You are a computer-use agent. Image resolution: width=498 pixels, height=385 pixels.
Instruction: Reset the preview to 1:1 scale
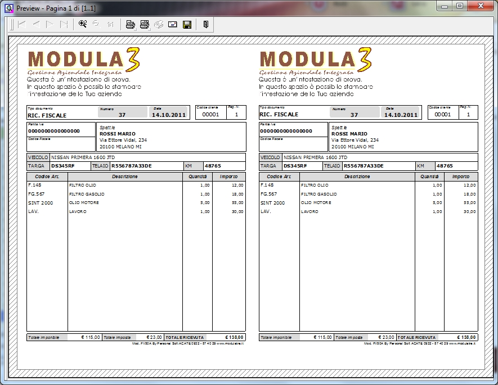[110, 24]
